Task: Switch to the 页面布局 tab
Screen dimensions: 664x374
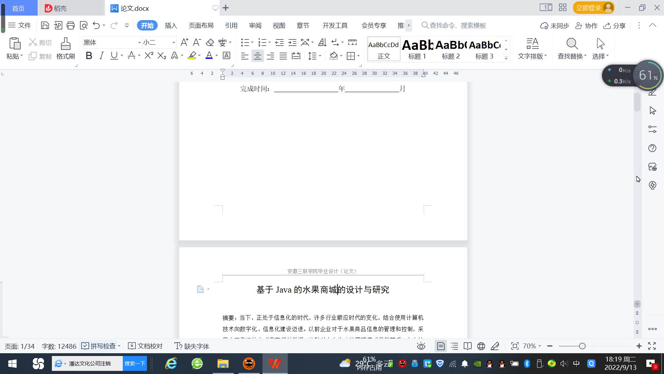Action: pyautogui.click(x=201, y=26)
